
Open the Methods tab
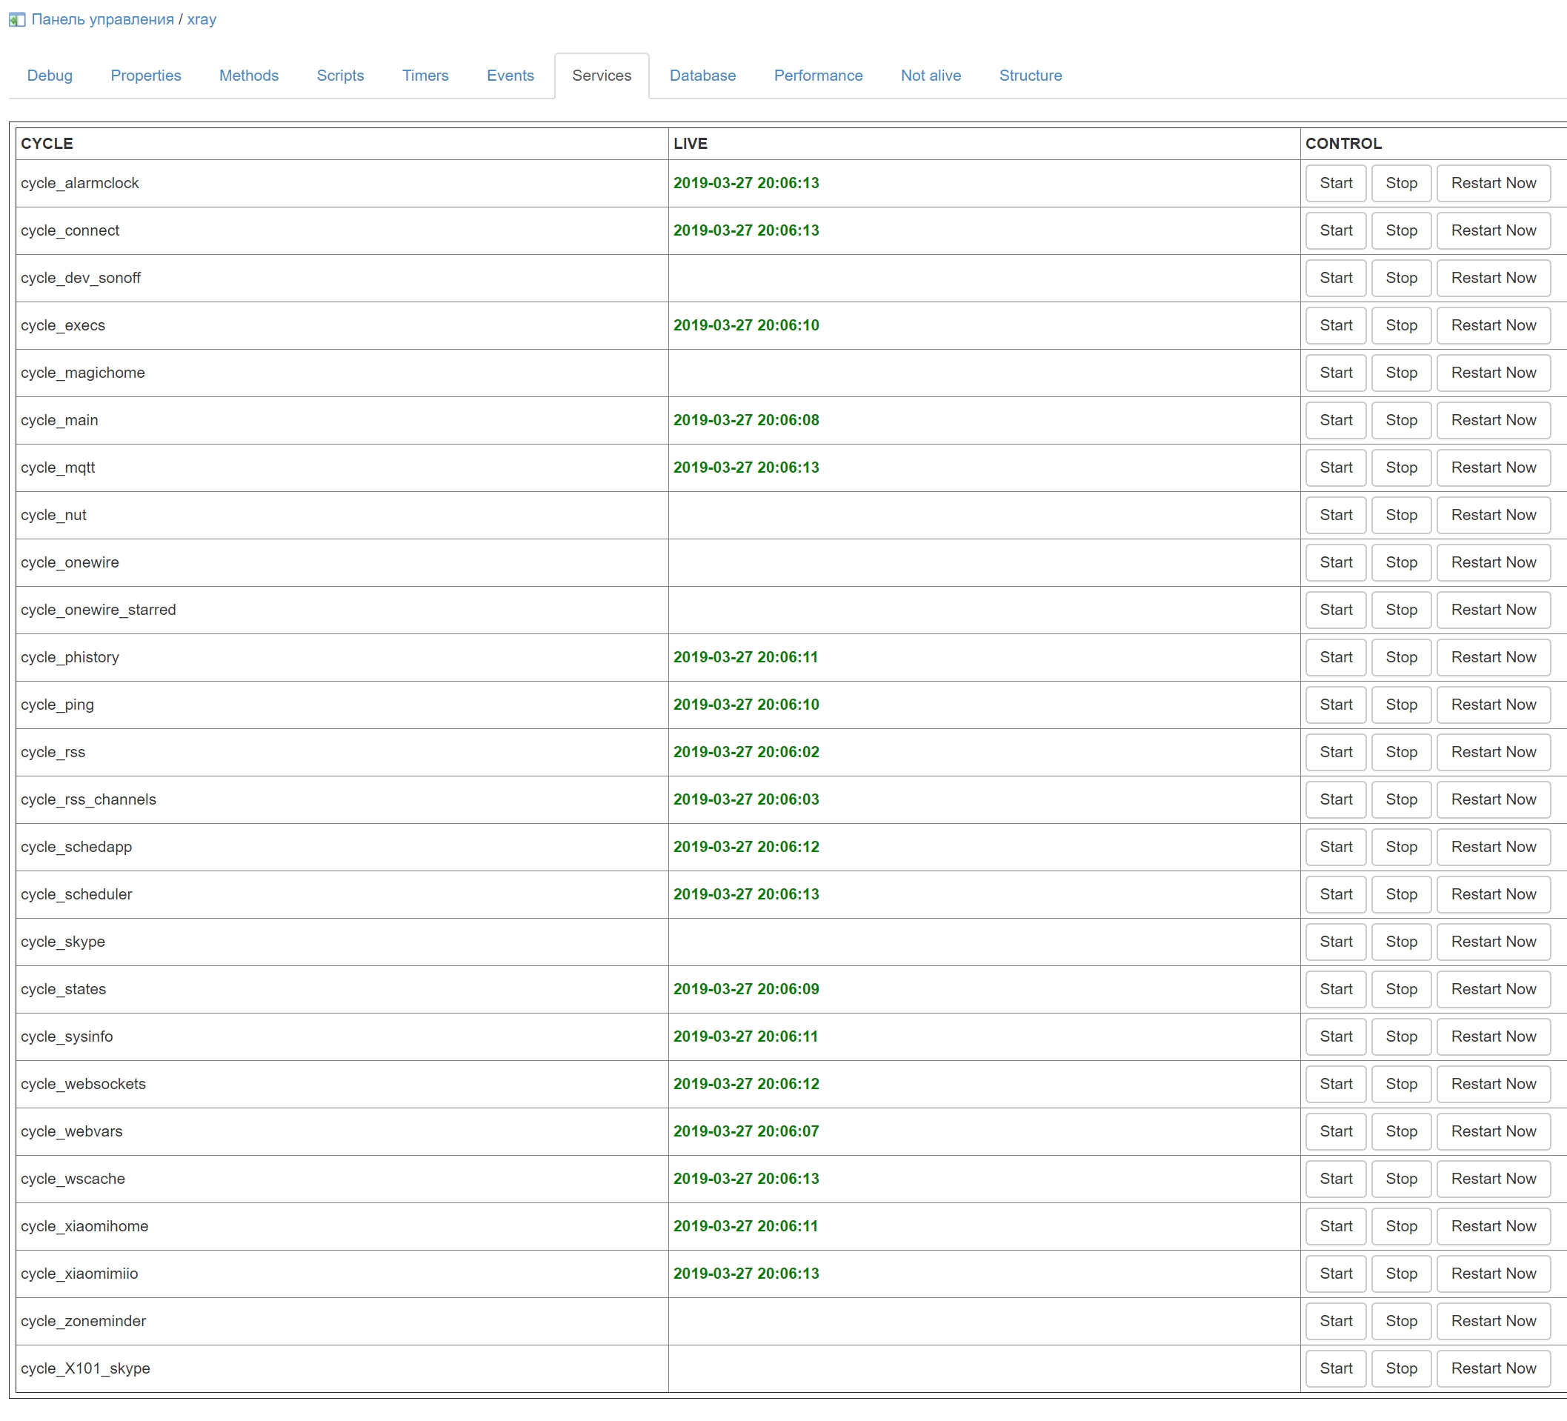pyautogui.click(x=249, y=76)
